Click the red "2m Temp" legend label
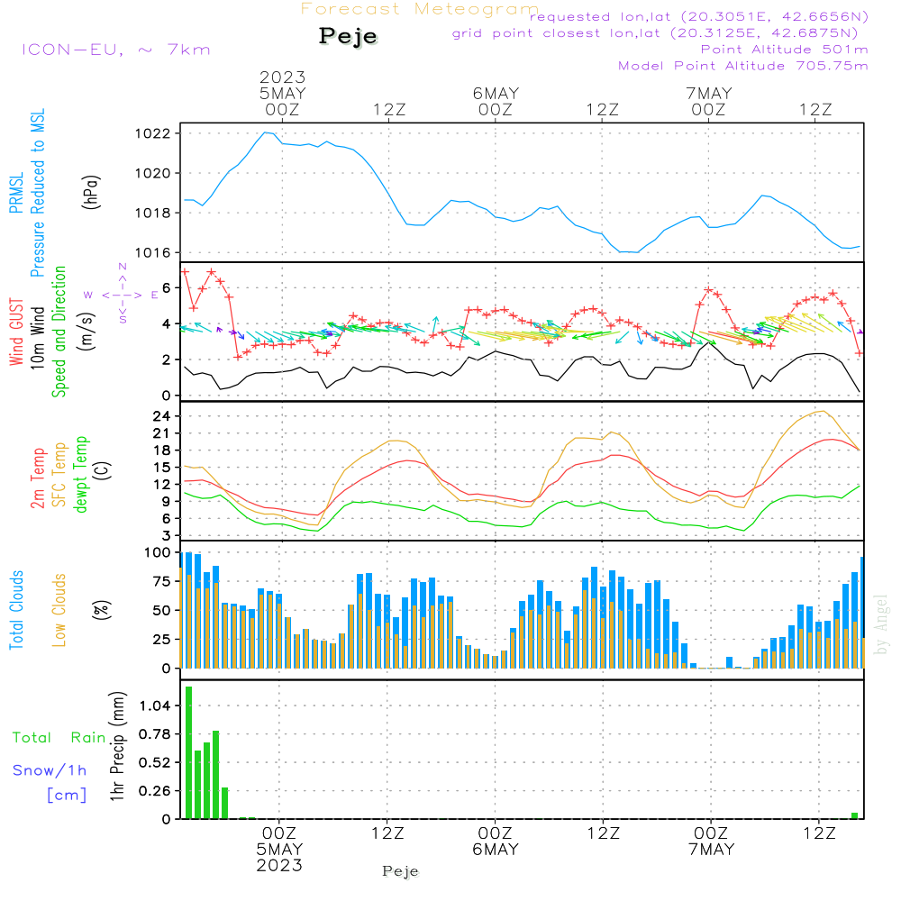 (37, 478)
